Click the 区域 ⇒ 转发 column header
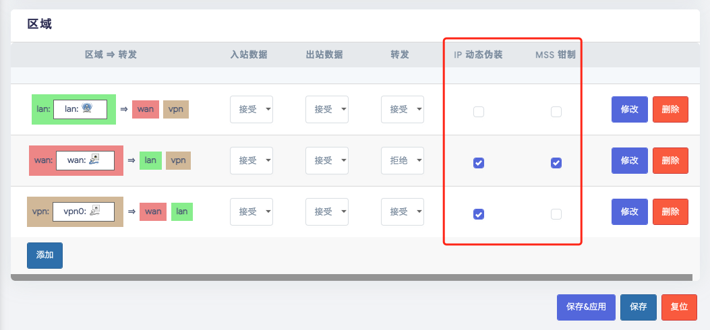The height and width of the screenshot is (330, 710). click(111, 55)
